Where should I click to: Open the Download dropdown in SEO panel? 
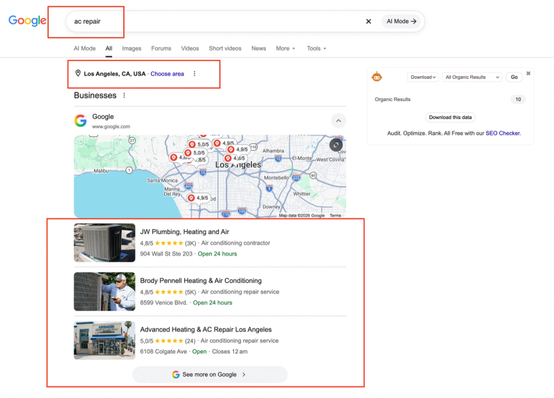[423, 77]
